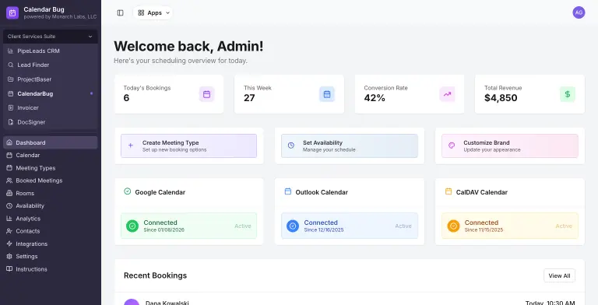Select CalendarBug in the suite list
598x305 pixels.
click(51, 93)
